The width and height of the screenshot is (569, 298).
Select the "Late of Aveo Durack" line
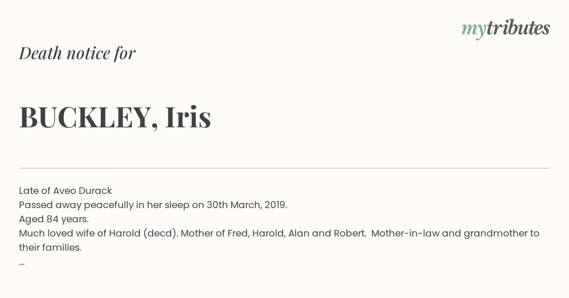pyautogui.click(x=65, y=191)
